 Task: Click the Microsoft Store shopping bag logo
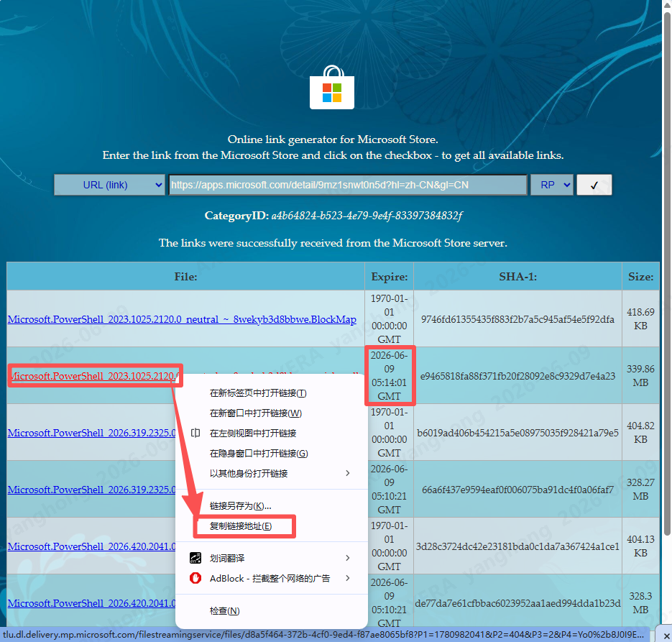(332, 88)
